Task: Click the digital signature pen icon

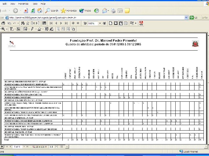Action: [51, 29]
